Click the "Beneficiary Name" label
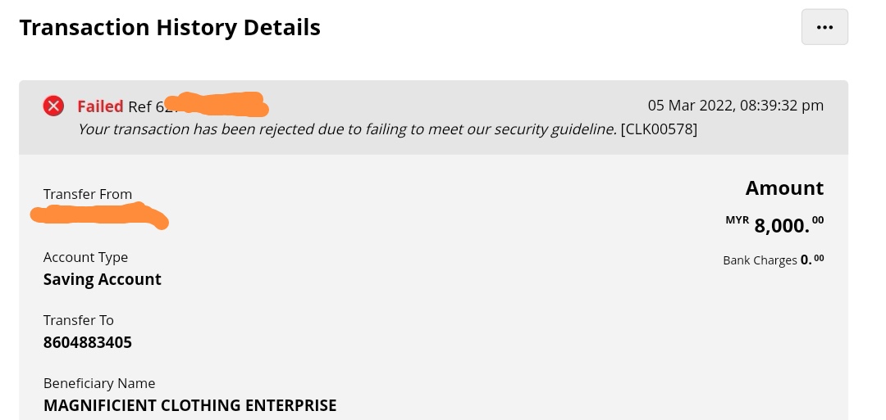 coord(99,383)
